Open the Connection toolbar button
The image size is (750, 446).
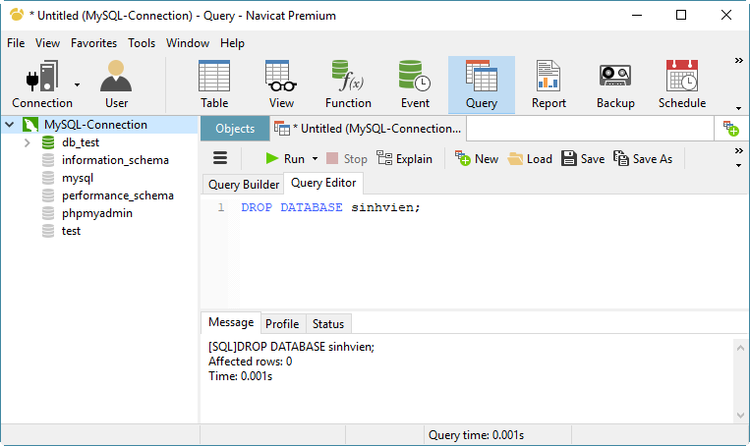tap(42, 84)
